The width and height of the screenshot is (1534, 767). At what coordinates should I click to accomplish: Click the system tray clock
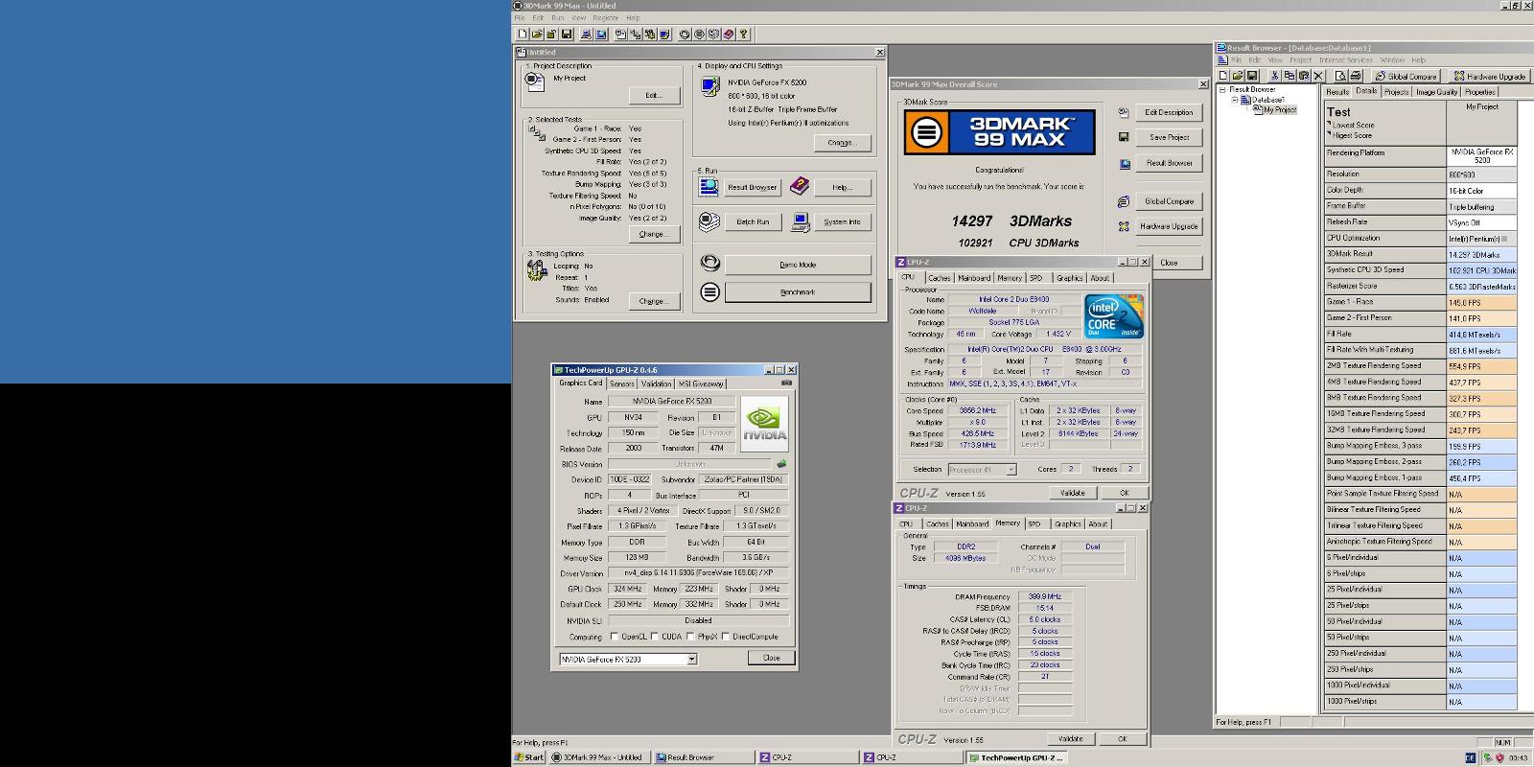tap(1518, 757)
